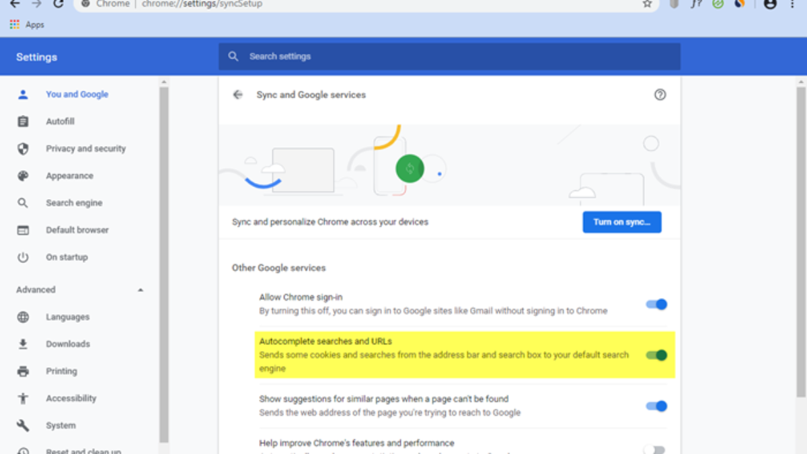Click the Settings header title

click(x=37, y=57)
